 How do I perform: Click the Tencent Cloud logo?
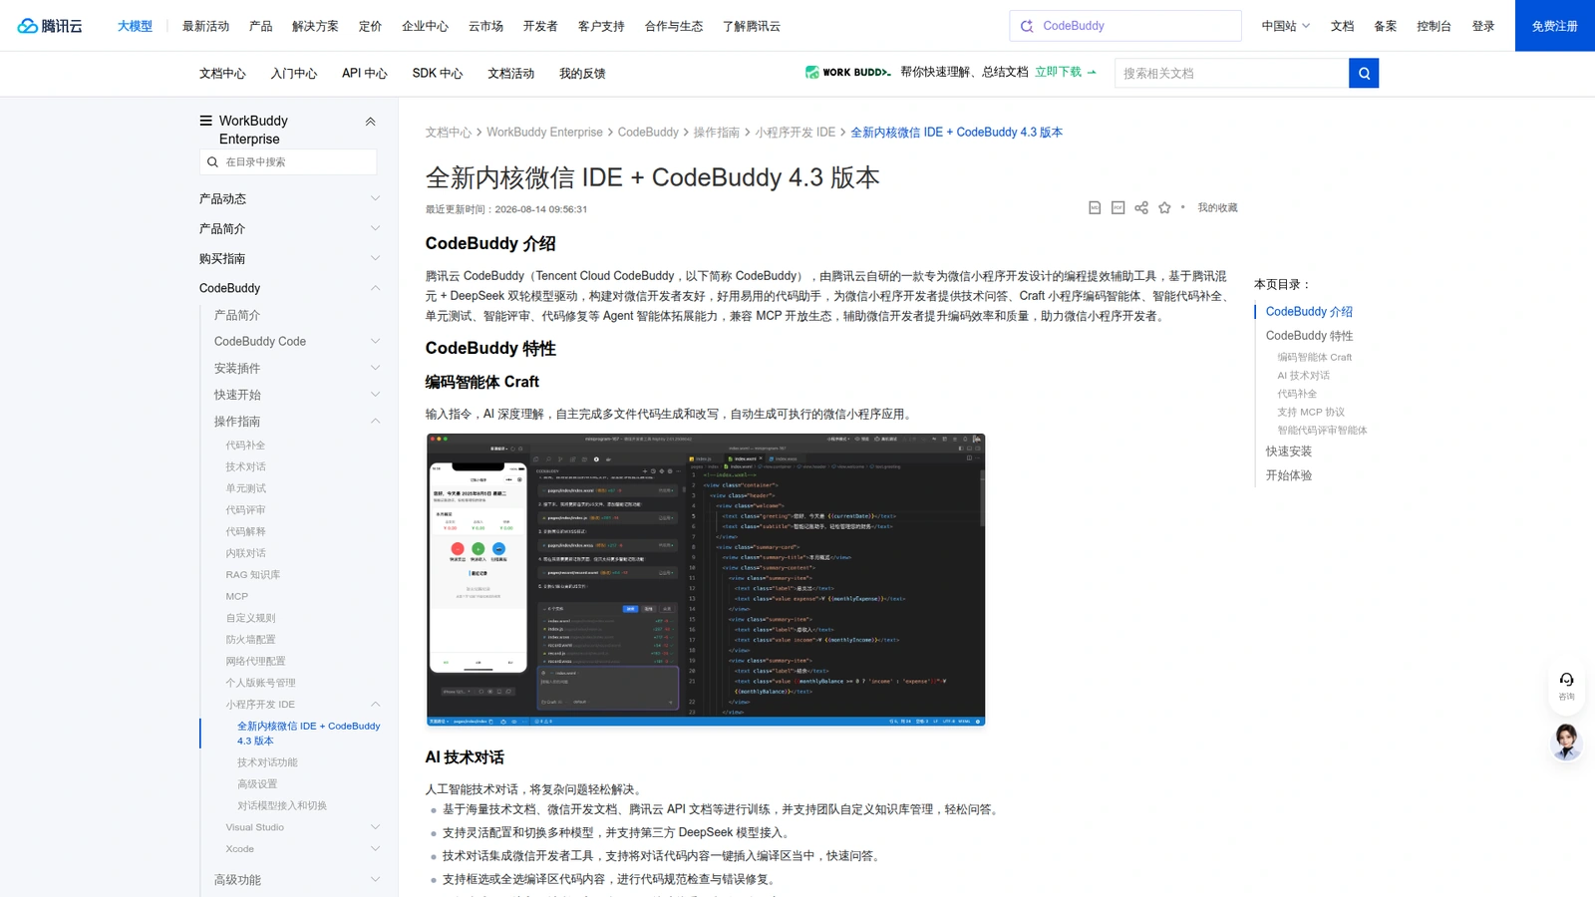point(50,26)
